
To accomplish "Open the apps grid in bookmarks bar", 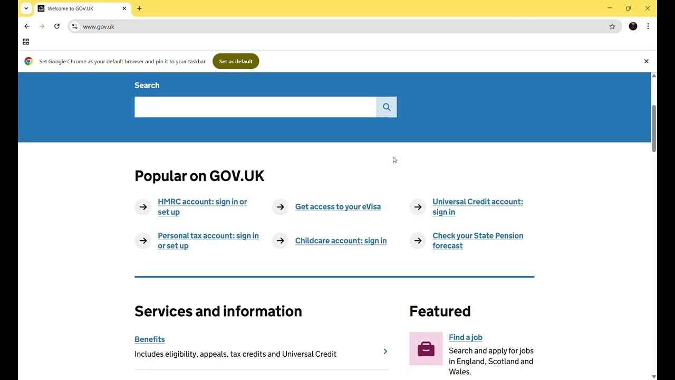I will (26, 42).
